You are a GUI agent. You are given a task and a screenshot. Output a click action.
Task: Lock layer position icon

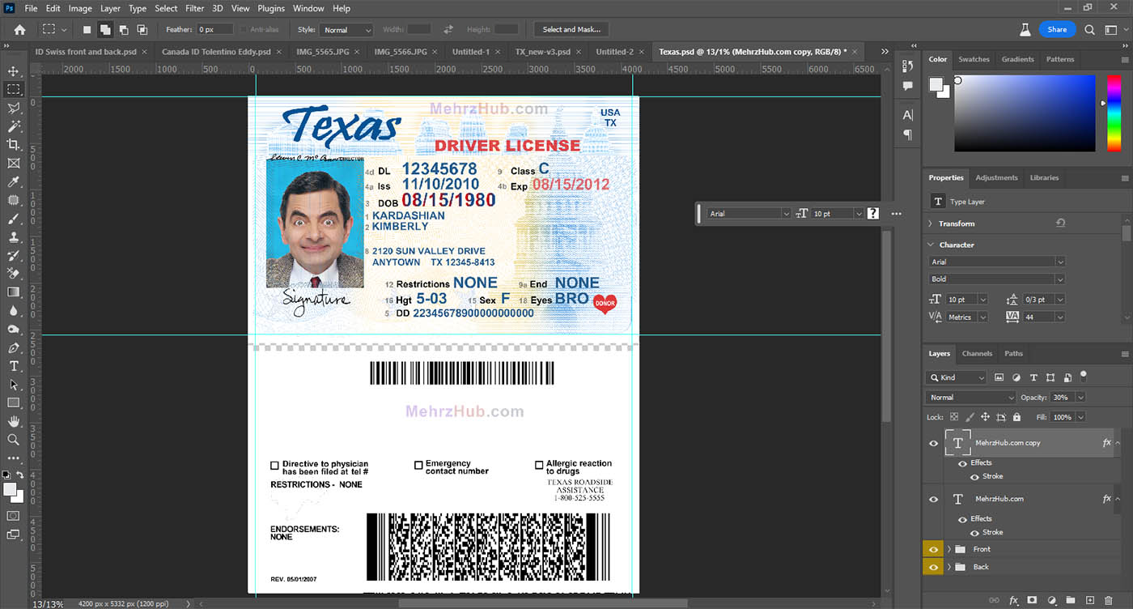click(x=985, y=417)
